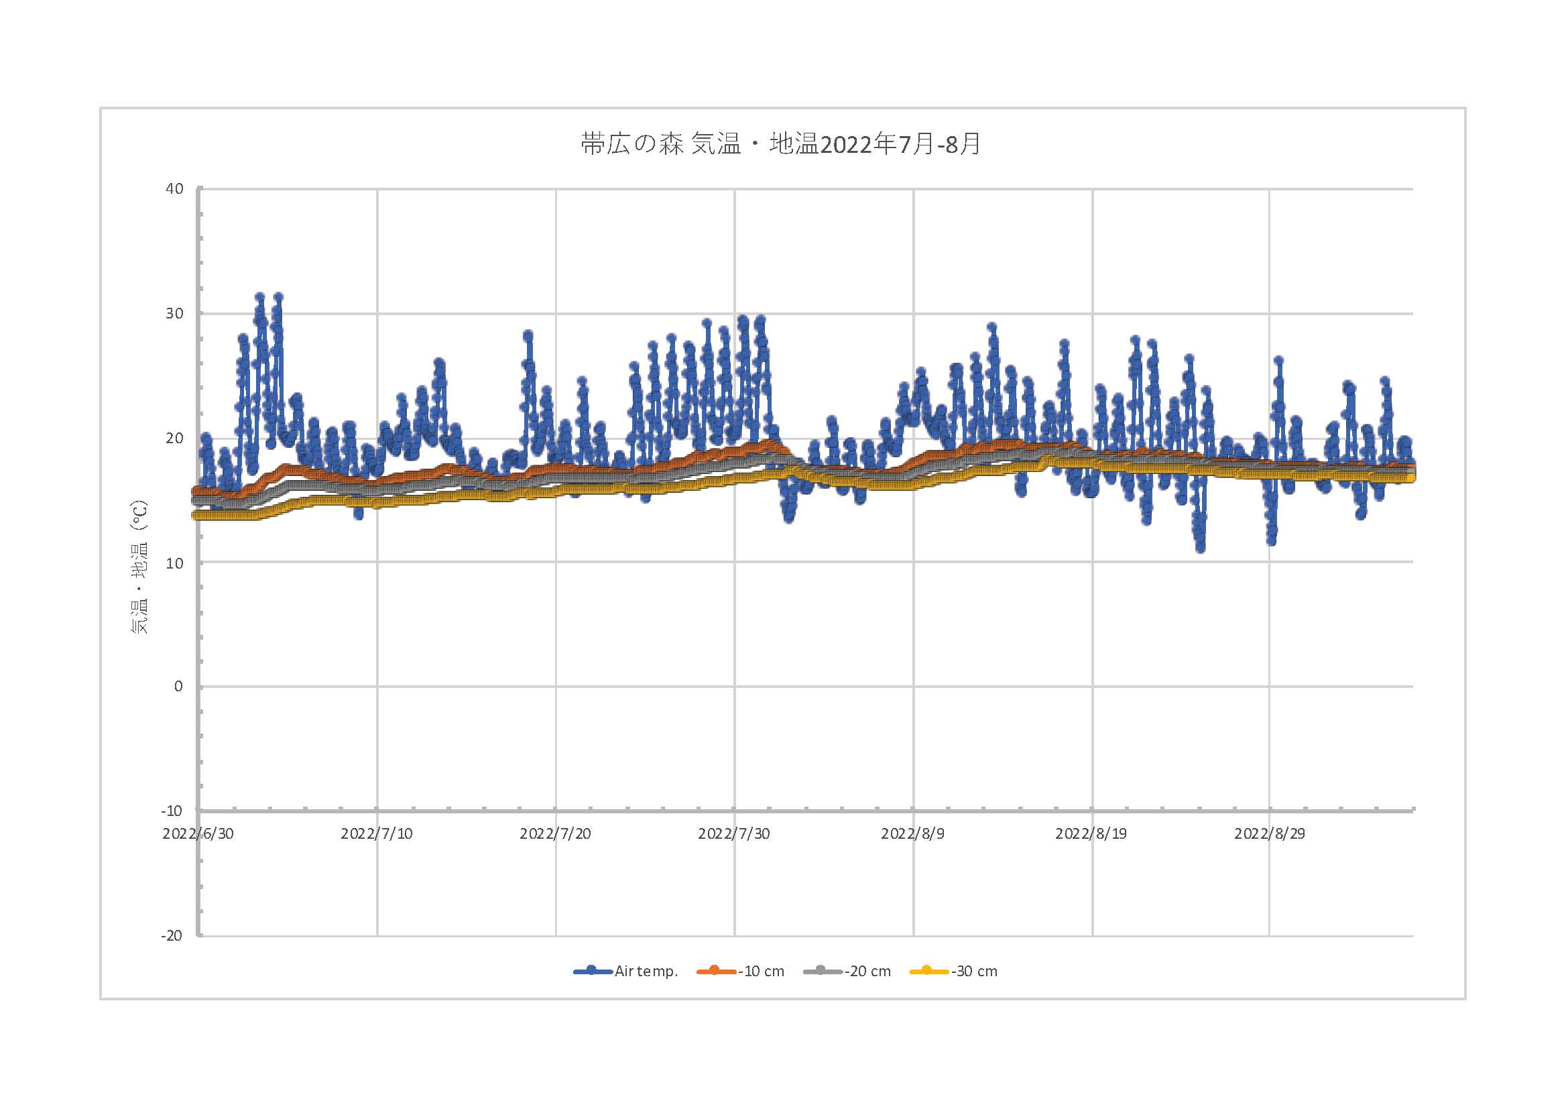Select the -10 cm legend entry
Screen dimensions: 1568x1109
click(x=741, y=971)
